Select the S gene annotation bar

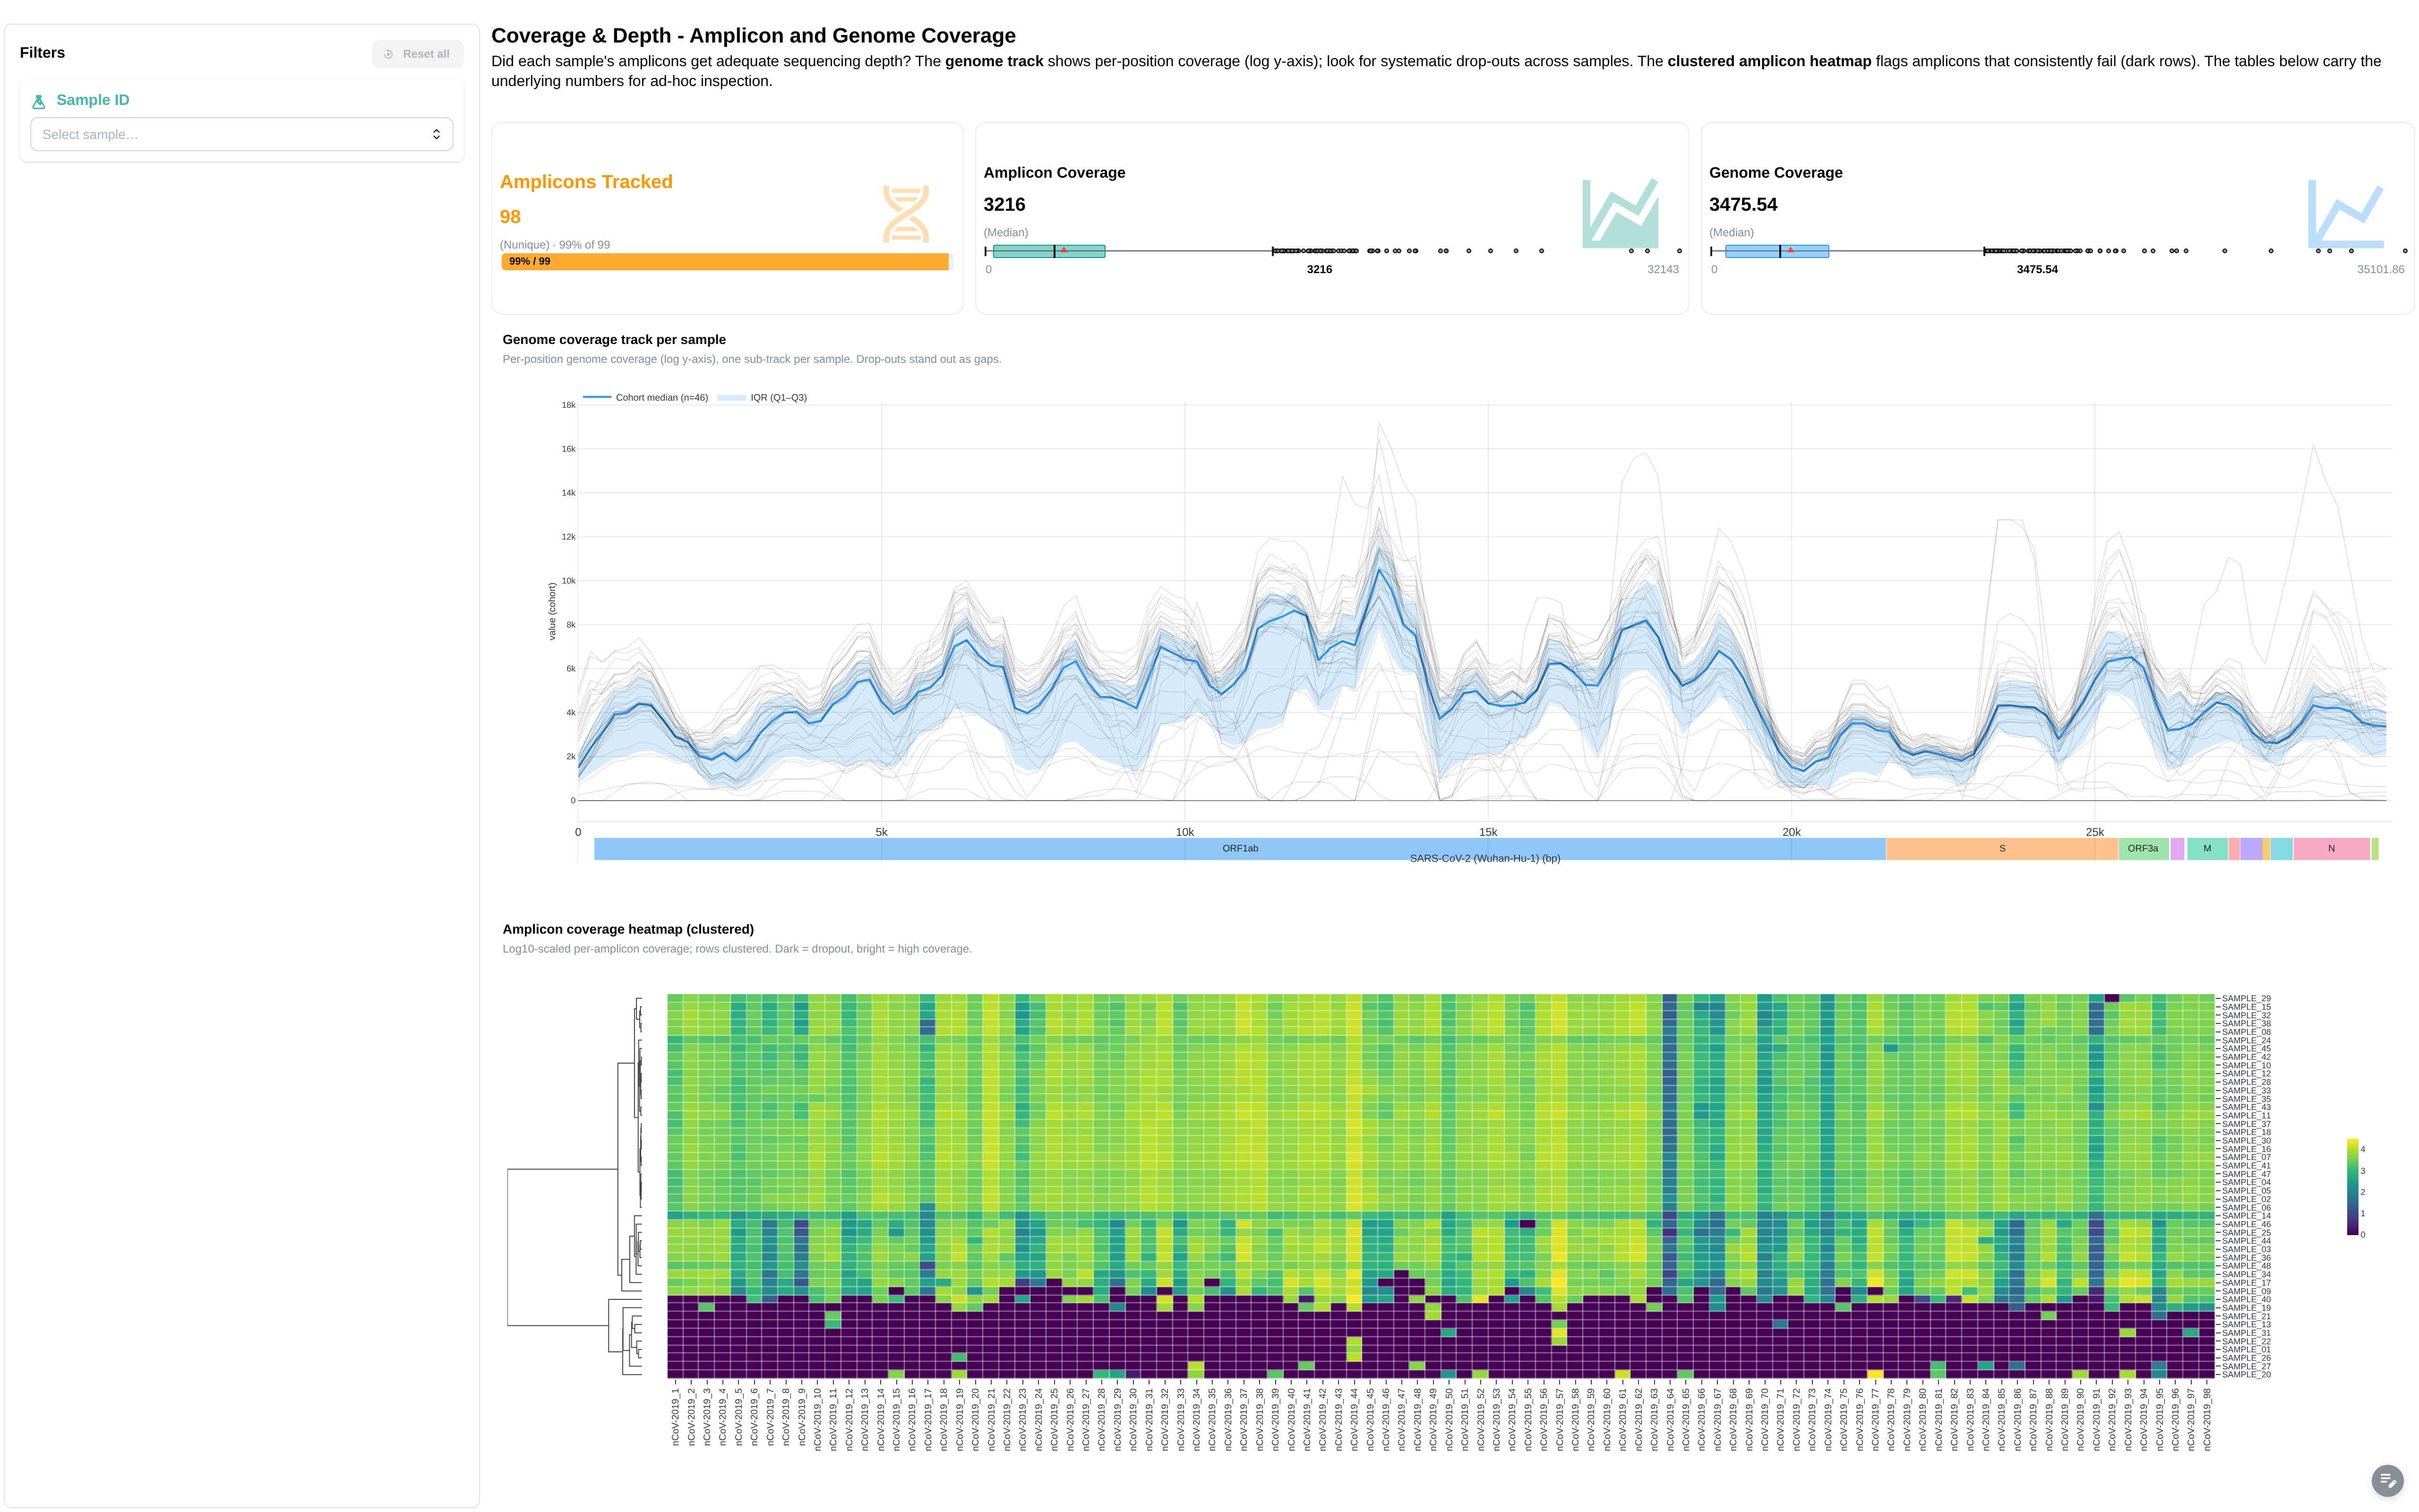(2002, 848)
